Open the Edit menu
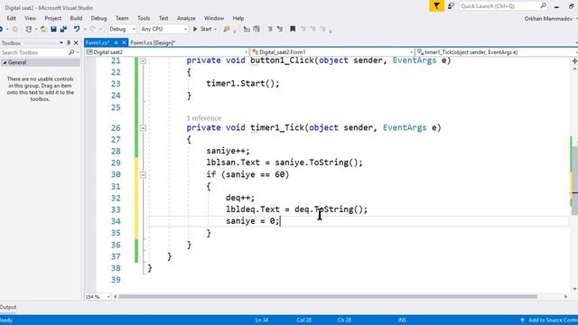This screenshot has width=578, height=325. coord(12,18)
